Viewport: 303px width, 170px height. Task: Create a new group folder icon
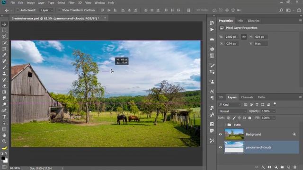(282, 167)
